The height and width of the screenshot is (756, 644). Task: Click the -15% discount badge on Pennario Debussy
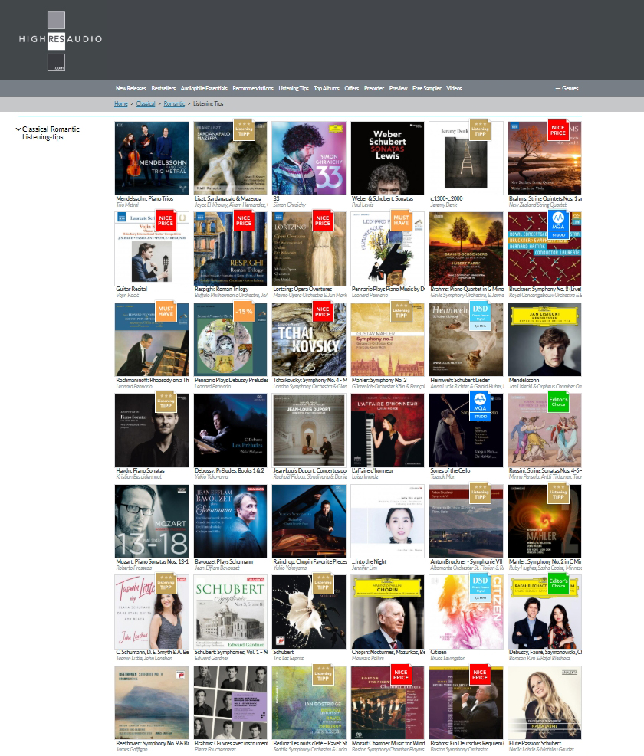click(x=244, y=313)
